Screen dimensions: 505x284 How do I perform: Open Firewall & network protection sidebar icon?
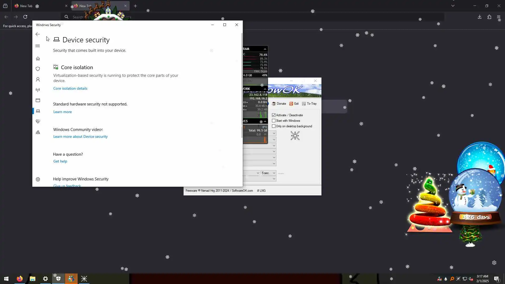coord(38,90)
